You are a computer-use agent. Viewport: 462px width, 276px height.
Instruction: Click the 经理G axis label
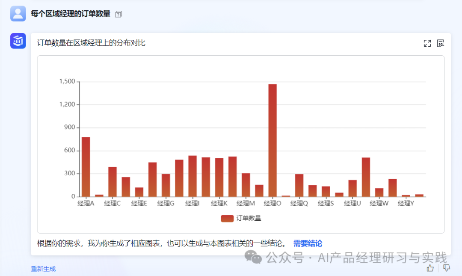(166, 204)
